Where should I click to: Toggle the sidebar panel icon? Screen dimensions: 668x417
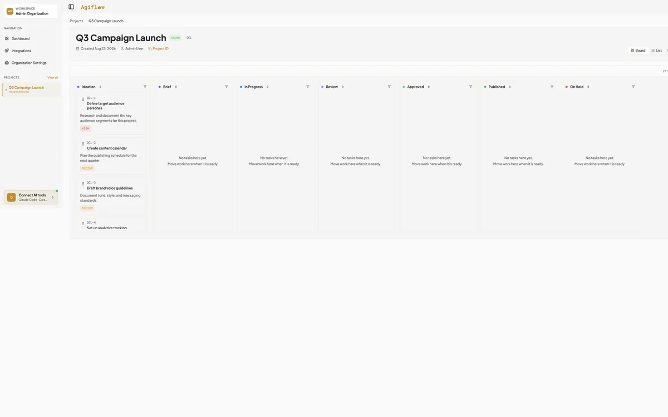(71, 7)
